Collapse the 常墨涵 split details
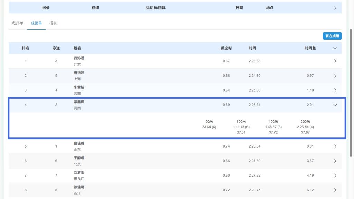Image resolution: width=354 pixels, height=199 pixels. (335, 105)
